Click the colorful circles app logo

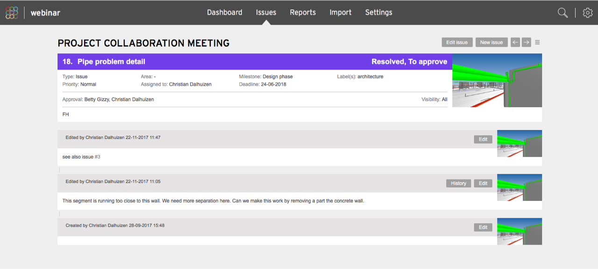(12, 13)
